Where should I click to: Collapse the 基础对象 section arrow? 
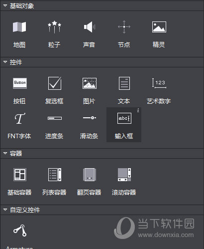5,5
